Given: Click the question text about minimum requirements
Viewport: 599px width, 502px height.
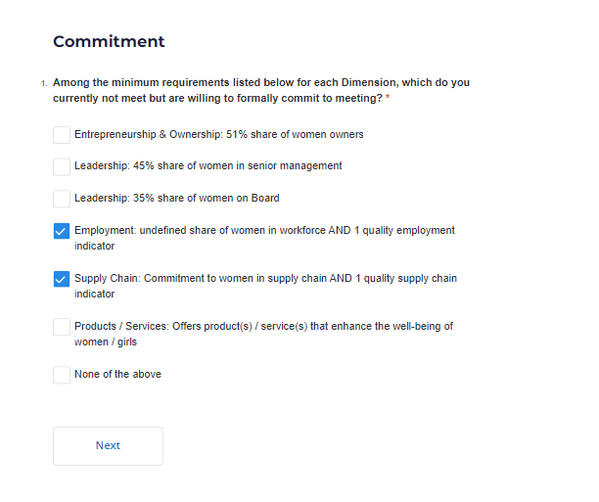Looking at the screenshot, I should 261,90.
